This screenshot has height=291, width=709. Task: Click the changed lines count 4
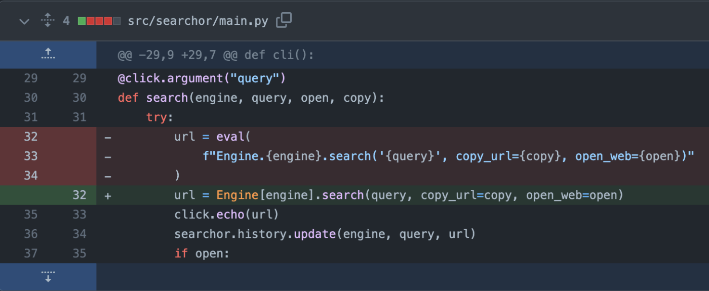coord(66,21)
